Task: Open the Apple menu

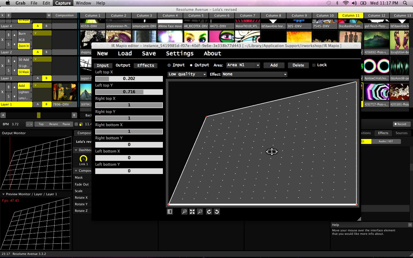Action: click(8, 3)
